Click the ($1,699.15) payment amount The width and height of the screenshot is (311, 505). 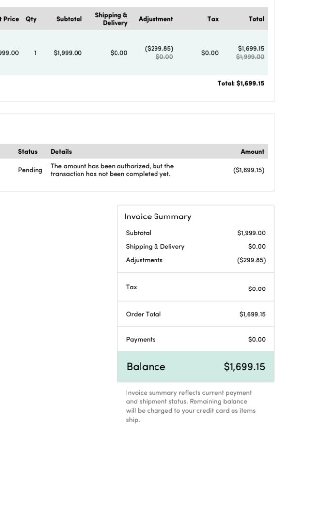tap(249, 170)
